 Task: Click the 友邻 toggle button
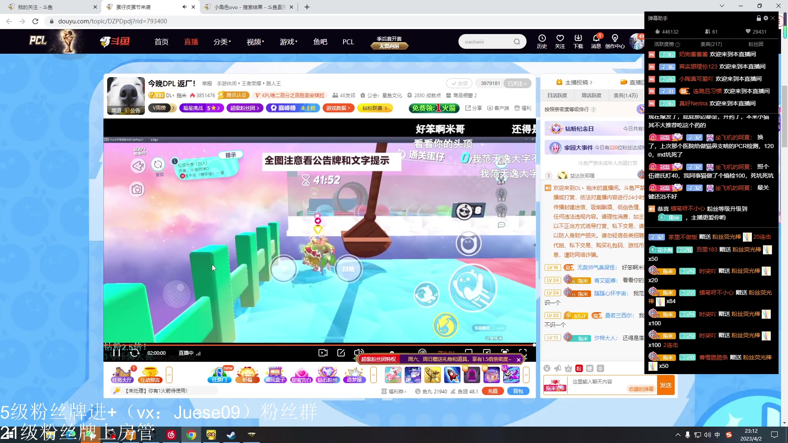tap(460, 83)
